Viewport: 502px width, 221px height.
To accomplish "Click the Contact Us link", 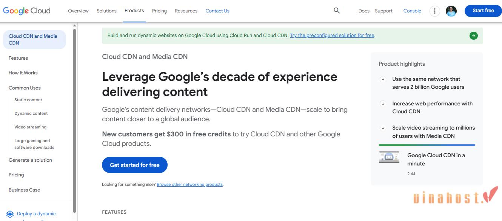I will point(217,11).
